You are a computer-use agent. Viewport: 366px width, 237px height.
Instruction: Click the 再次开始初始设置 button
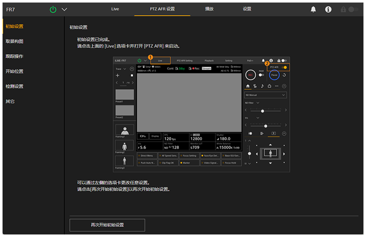coord(107,225)
